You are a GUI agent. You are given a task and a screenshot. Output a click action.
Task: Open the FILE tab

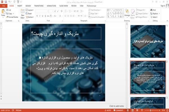(x=4, y=6)
